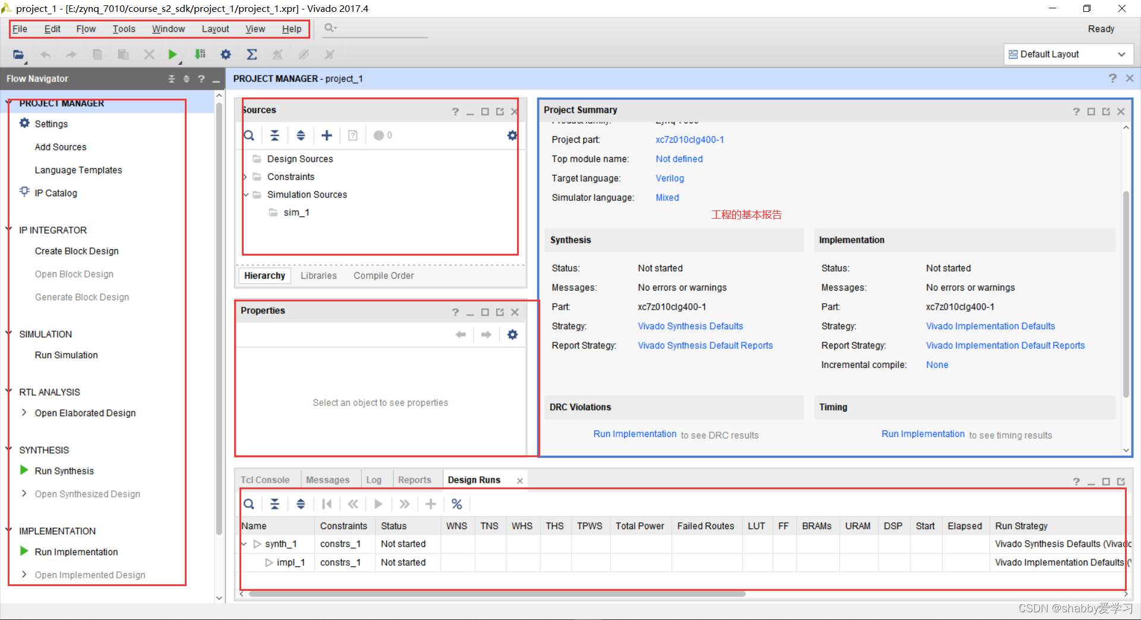Click the Design Runs horizontal scrollbar

(497, 593)
